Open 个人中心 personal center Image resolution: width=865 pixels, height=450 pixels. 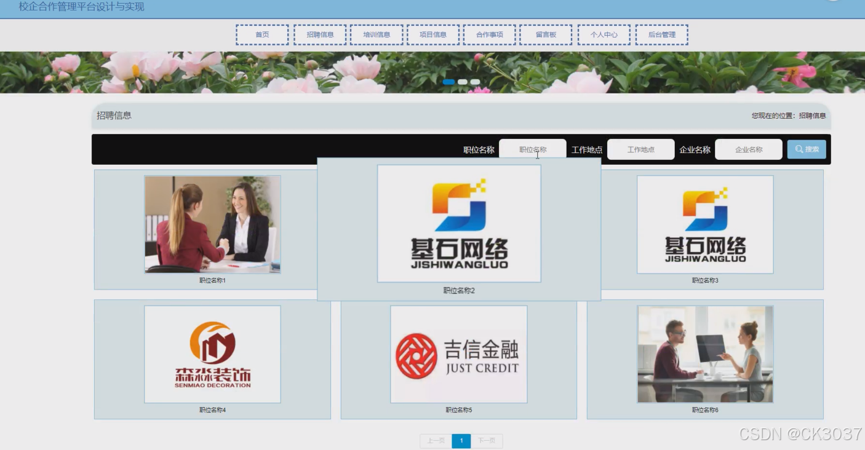(x=604, y=34)
